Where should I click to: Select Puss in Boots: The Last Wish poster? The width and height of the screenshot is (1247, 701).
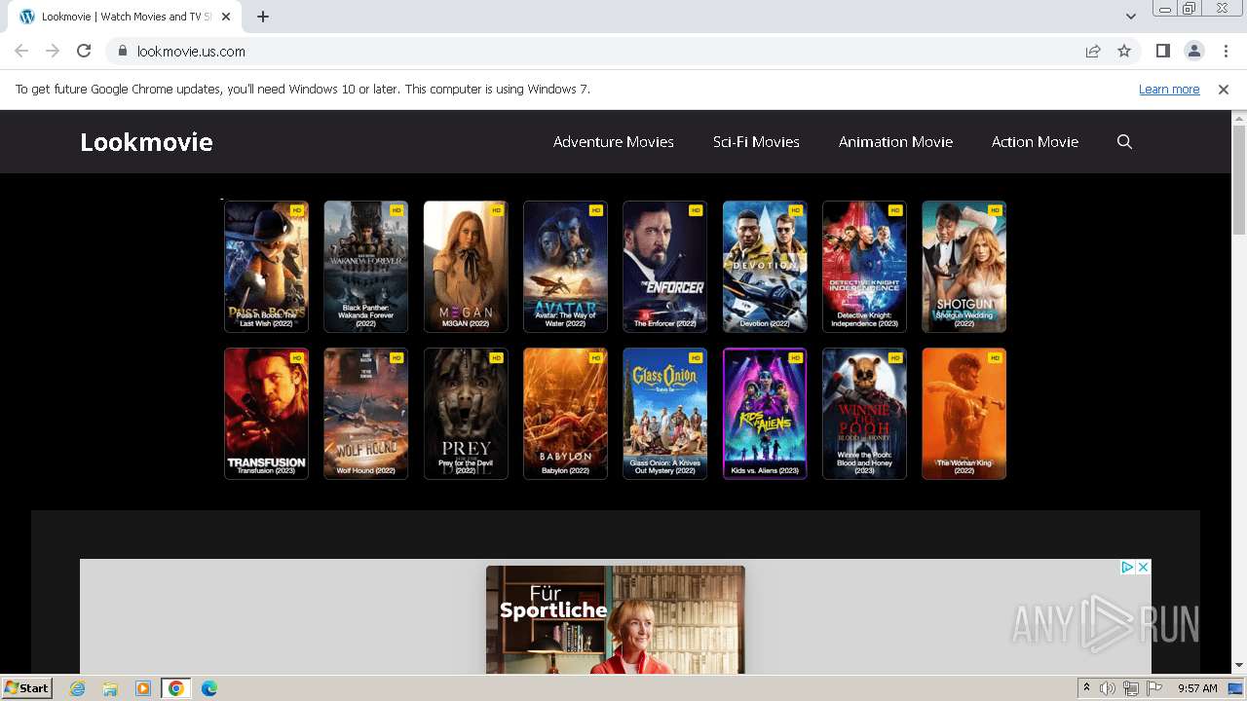(x=266, y=267)
